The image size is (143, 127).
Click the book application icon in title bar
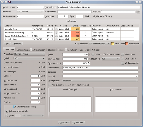(x=9, y=2)
